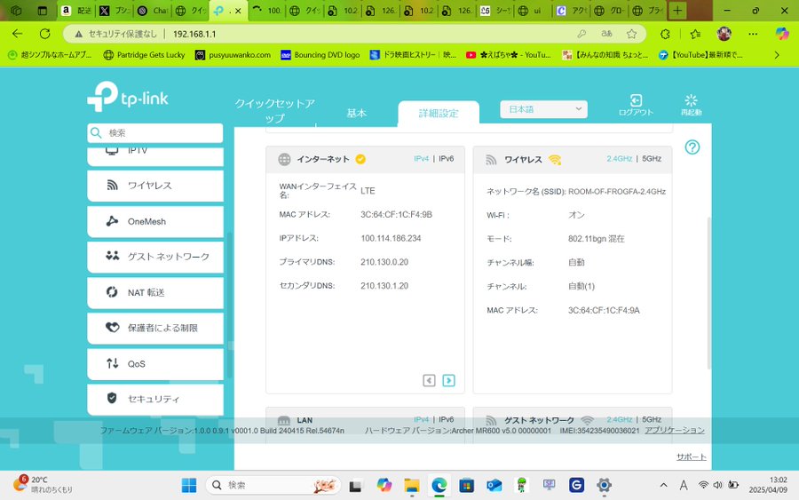Open browser settings three-dot menu

pyautogui.click(x=753, y=34)
